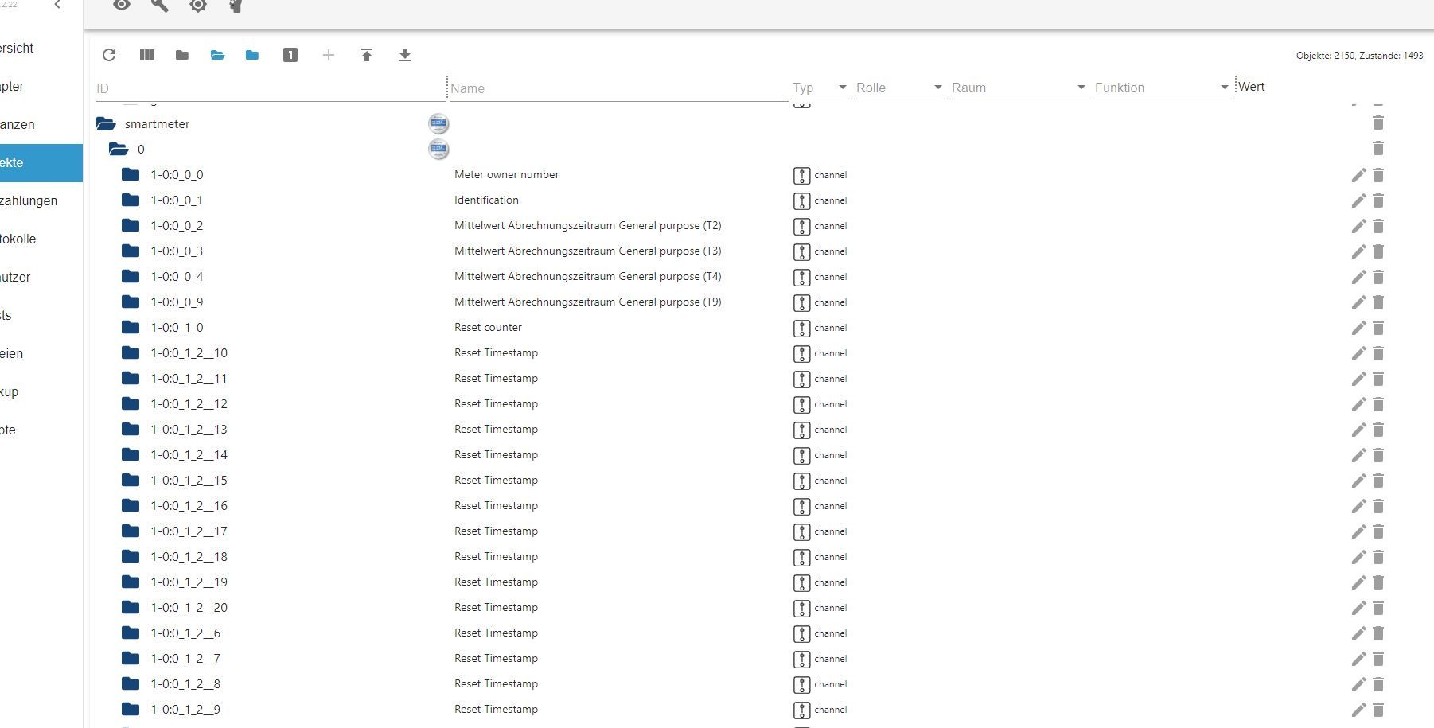Open the Raum filter dropdown
Image resolution: width=1434 pixels, height=728 pixels.
click(x=1081, y=88)
